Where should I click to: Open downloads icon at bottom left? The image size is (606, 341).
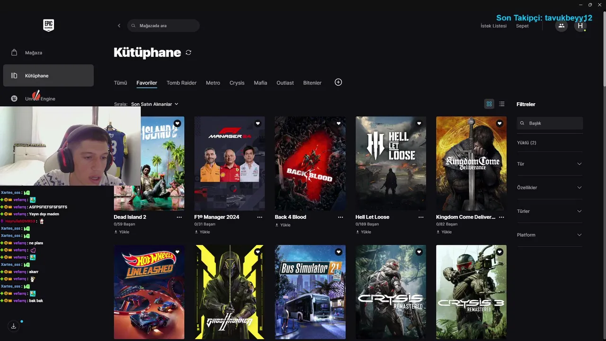pos(13,326)
